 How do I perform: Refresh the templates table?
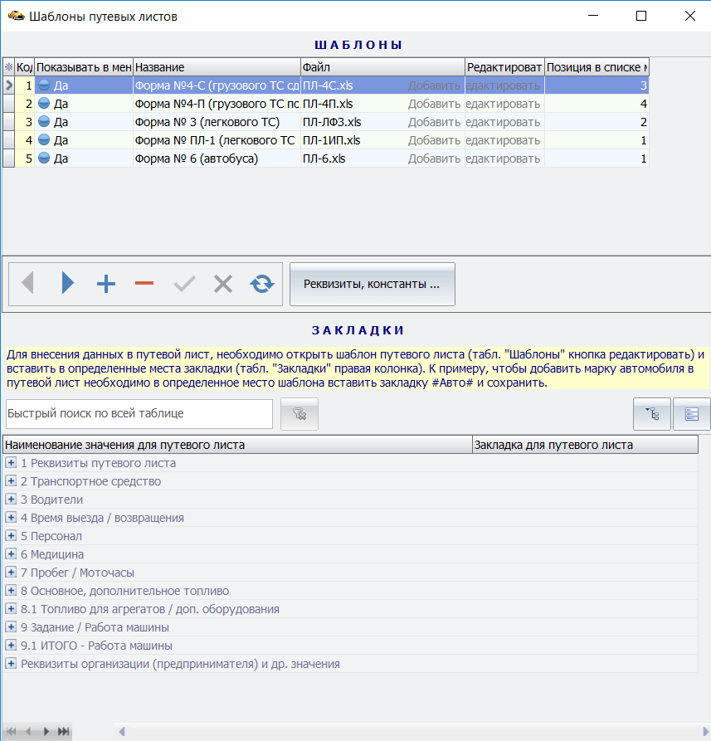point(262,284)
